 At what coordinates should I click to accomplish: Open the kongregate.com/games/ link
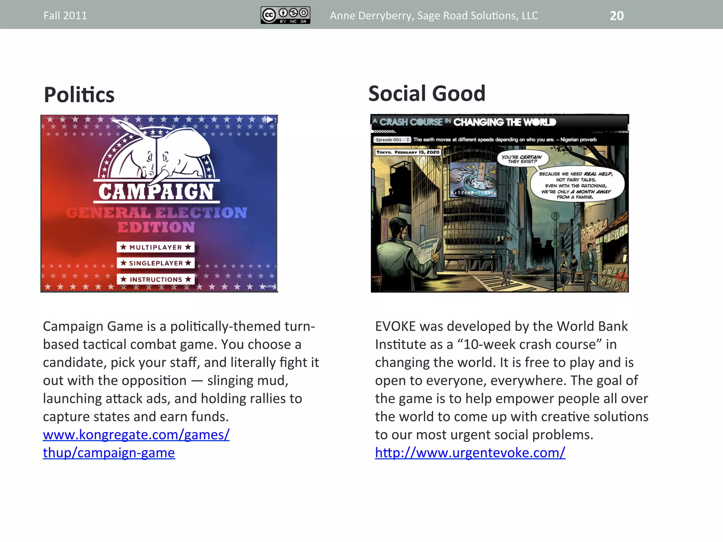tap(136, 435)
